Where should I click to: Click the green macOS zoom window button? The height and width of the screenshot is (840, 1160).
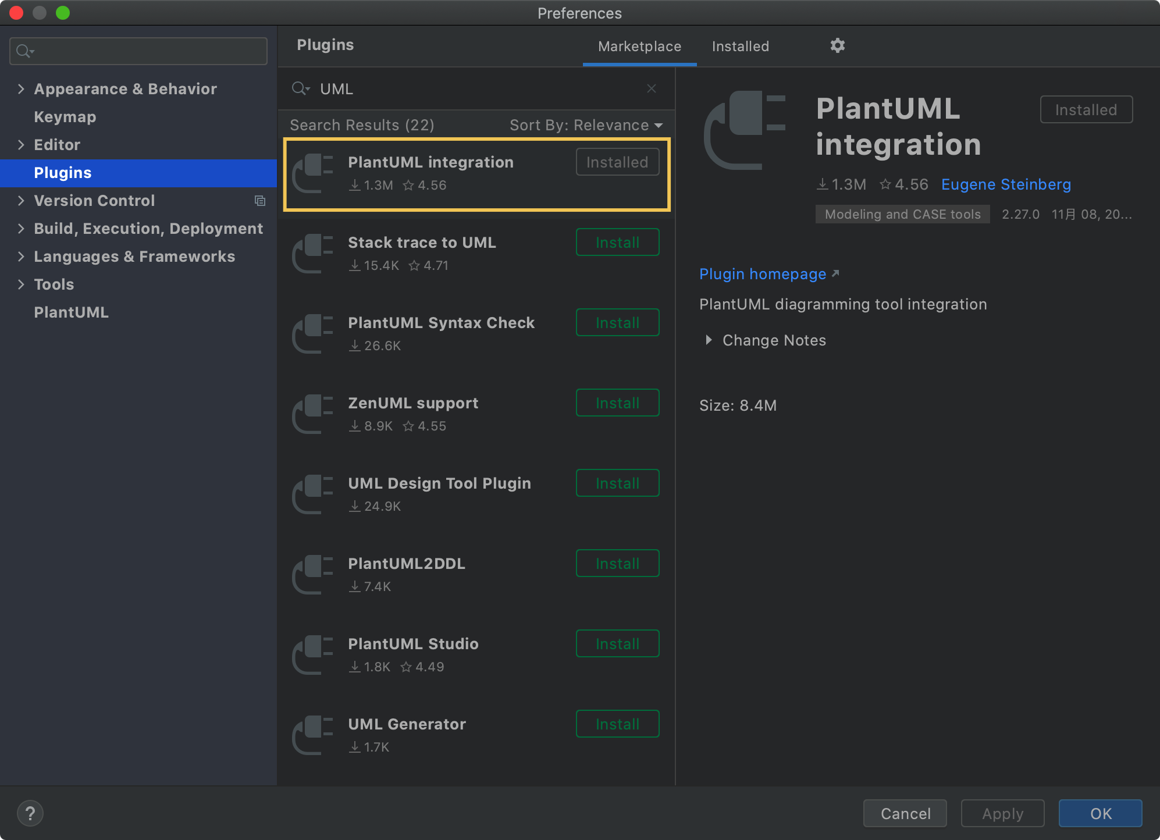click(x=63, y=13)
